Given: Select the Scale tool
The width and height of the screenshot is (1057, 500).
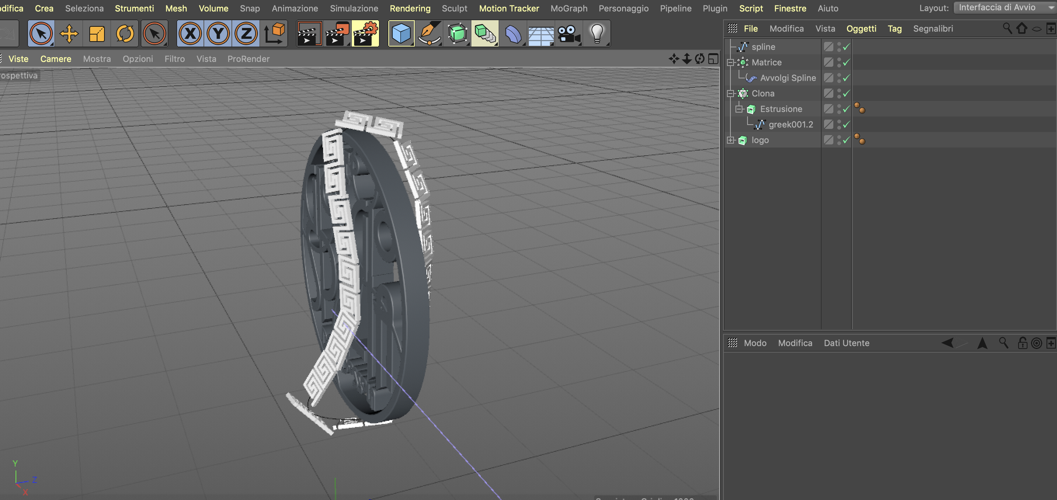Looking at the screenshot, I should pyautogui.click(x=97, y=34).
